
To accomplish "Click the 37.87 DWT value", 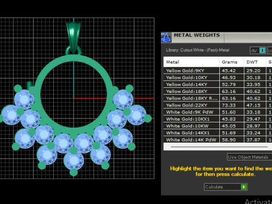I will [x=253, y=140].
